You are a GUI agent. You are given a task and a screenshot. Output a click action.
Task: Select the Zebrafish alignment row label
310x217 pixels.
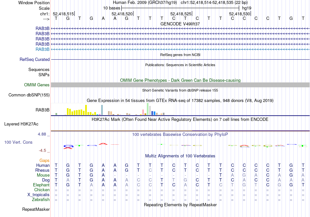(41, 200)
